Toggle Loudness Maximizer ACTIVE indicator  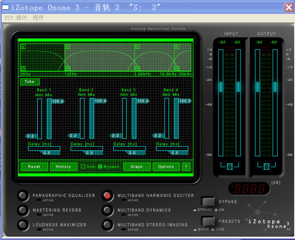coord(39,230)
